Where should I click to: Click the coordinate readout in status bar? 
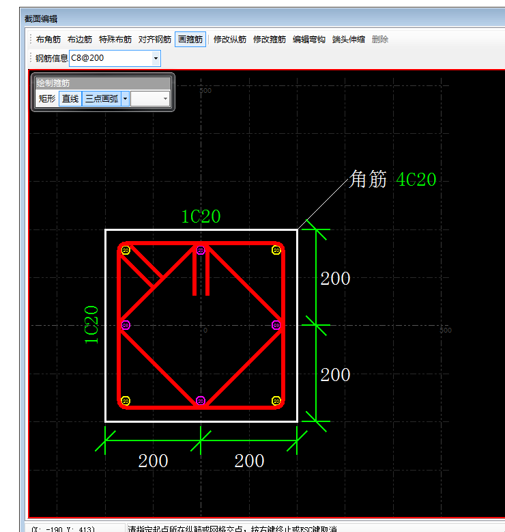63,529
